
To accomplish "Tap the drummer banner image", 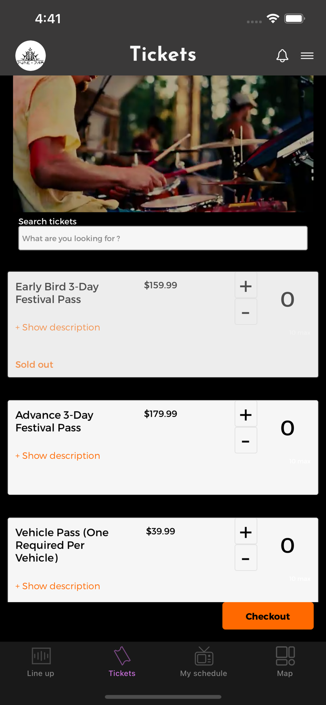I will tap(163, 143).
